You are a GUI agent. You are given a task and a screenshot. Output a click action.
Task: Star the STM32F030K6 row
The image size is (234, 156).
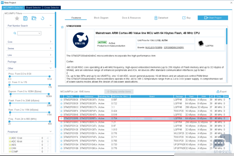pos(61,115)
